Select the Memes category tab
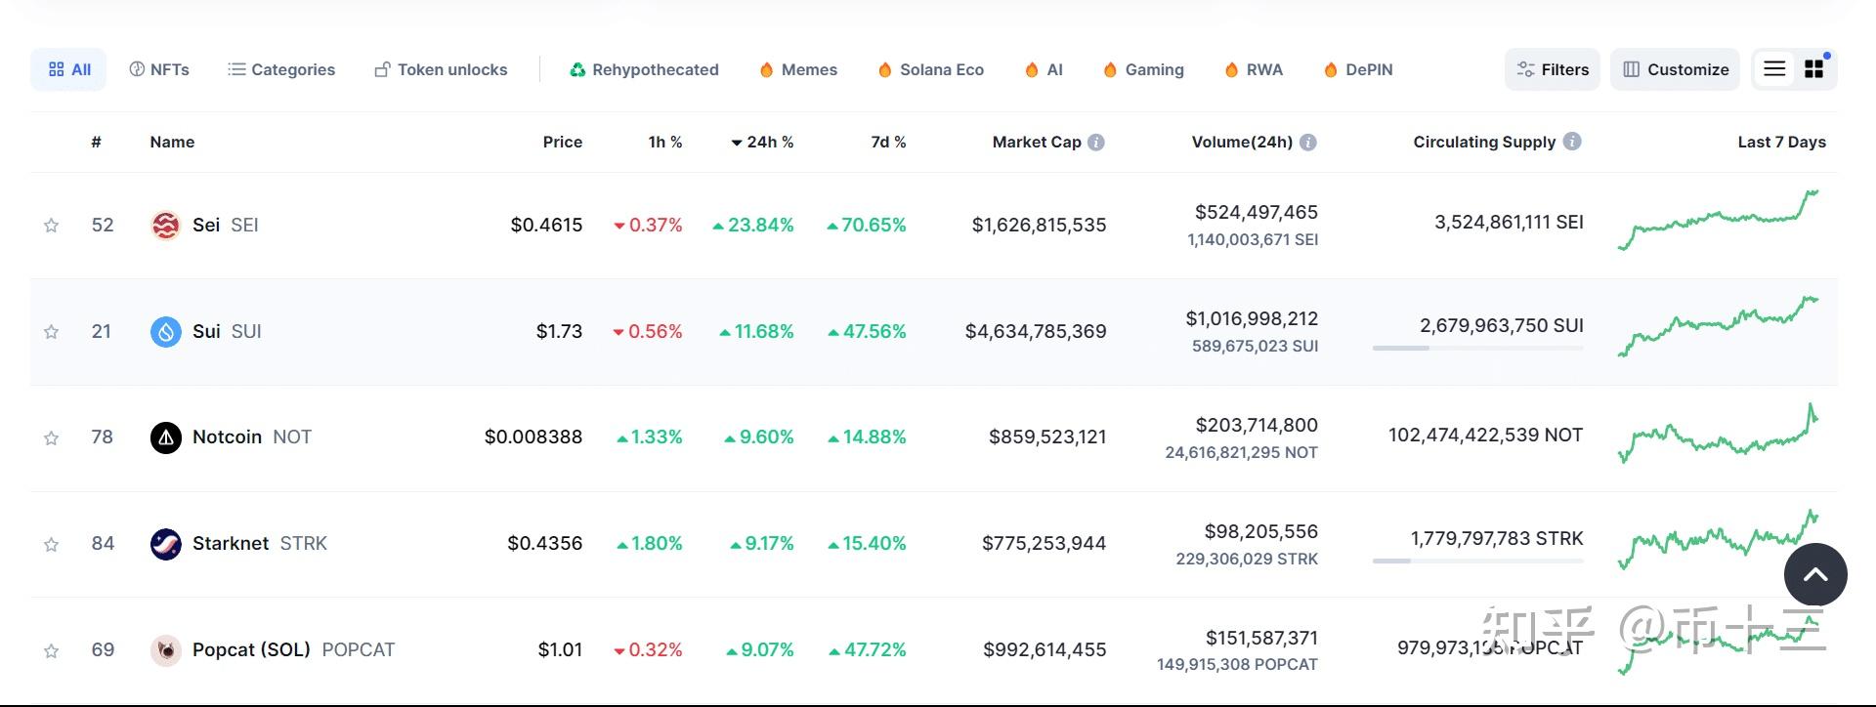 (798, 70)
